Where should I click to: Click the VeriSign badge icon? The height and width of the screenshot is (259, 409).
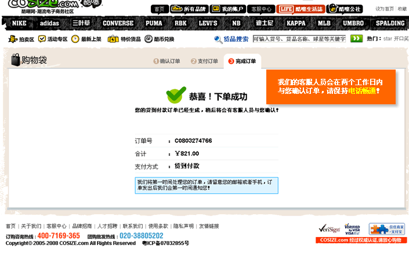[x=329, y=229]
